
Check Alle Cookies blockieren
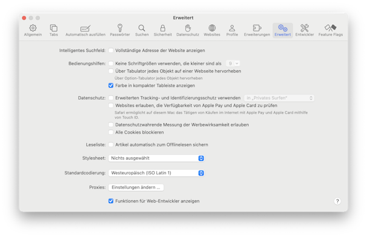(x=111, y=132)
